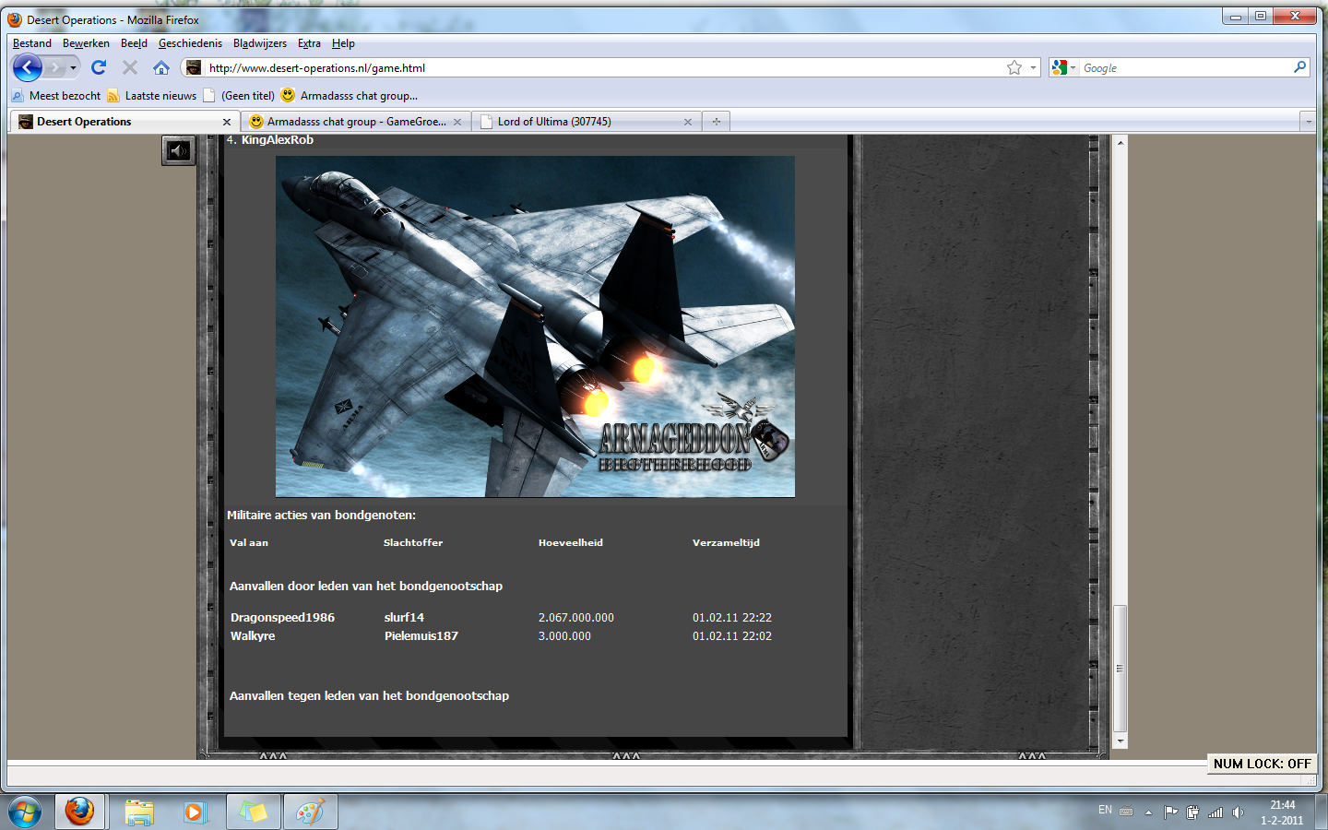Click Firefox icon in the taskbar
The width and height of the screenshot is (1328, 830).
[x=79, y=812]
